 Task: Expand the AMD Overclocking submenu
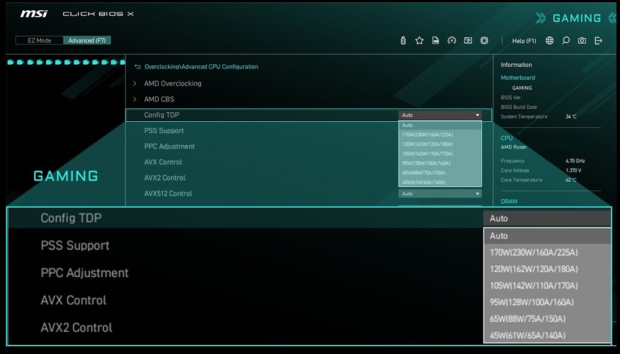pos(173,83)
